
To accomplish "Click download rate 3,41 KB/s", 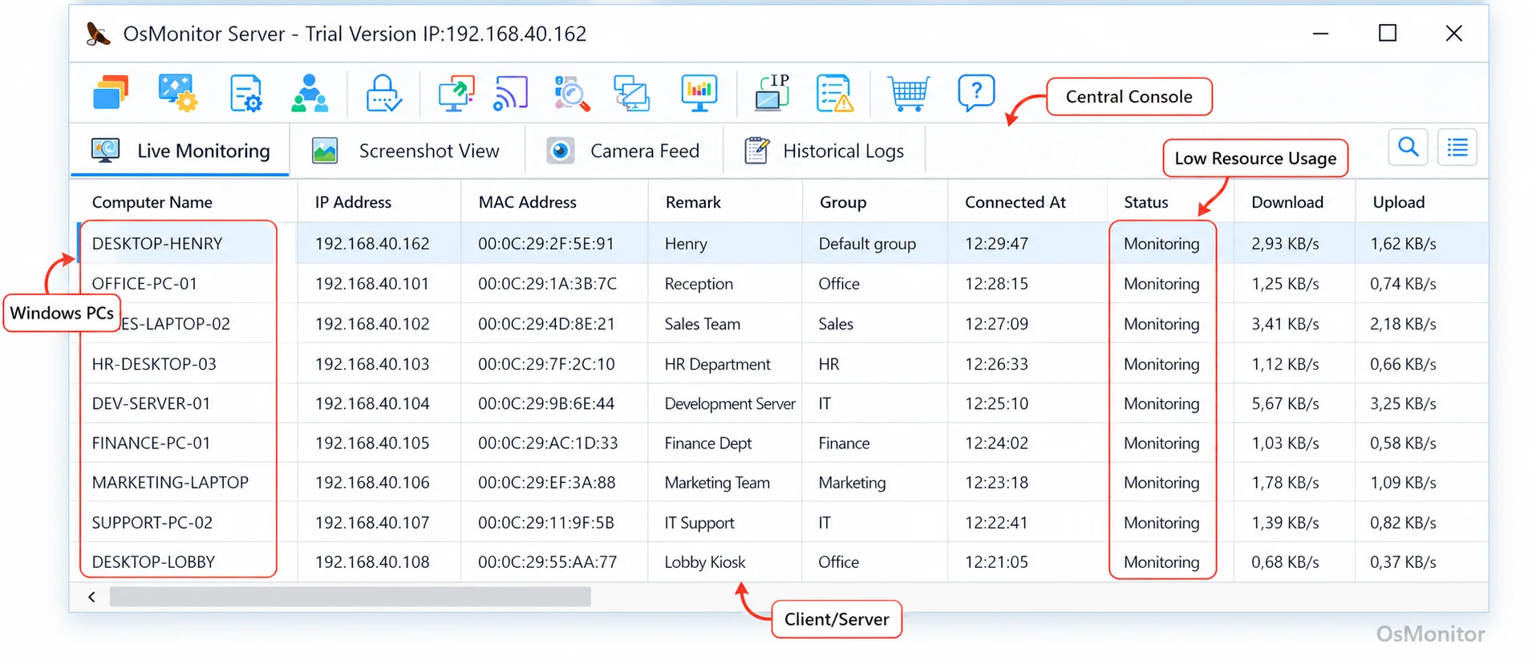I will [1285, 324].
